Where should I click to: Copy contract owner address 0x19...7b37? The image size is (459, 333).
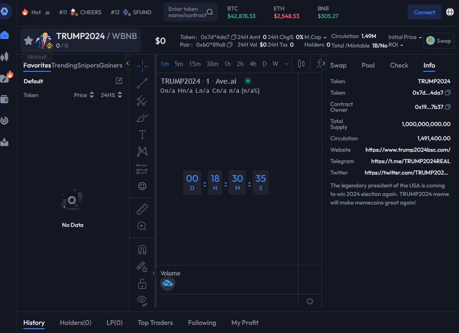(448, 107)
